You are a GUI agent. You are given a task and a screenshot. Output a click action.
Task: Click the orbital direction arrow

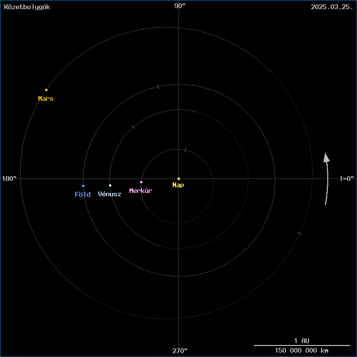[326, 178]
